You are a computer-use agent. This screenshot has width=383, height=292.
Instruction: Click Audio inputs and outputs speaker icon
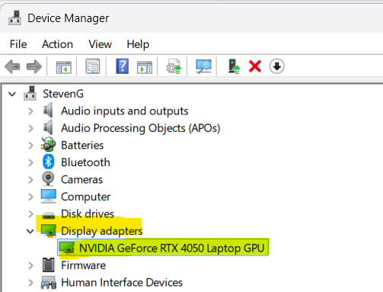coord(48,111)
